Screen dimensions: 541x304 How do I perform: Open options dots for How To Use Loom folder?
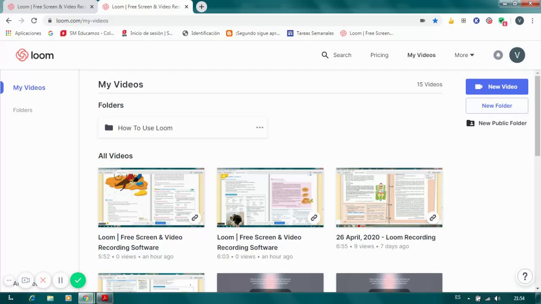click(x=260, y=128)
